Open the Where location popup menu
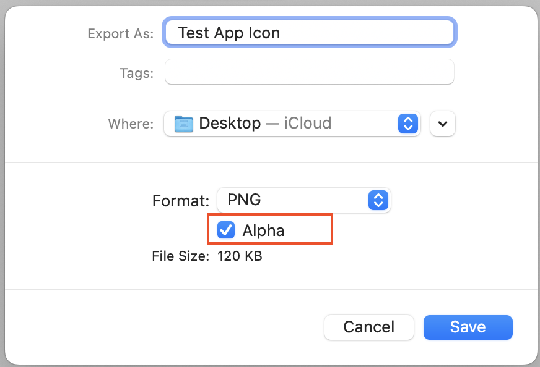 (x=291, y=124)
